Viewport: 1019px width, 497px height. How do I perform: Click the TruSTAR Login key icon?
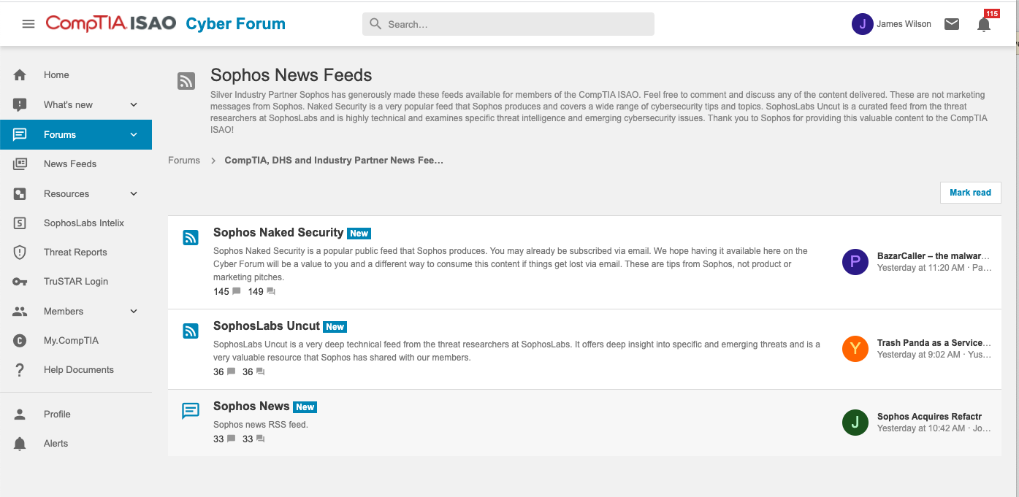pos(20,282)
